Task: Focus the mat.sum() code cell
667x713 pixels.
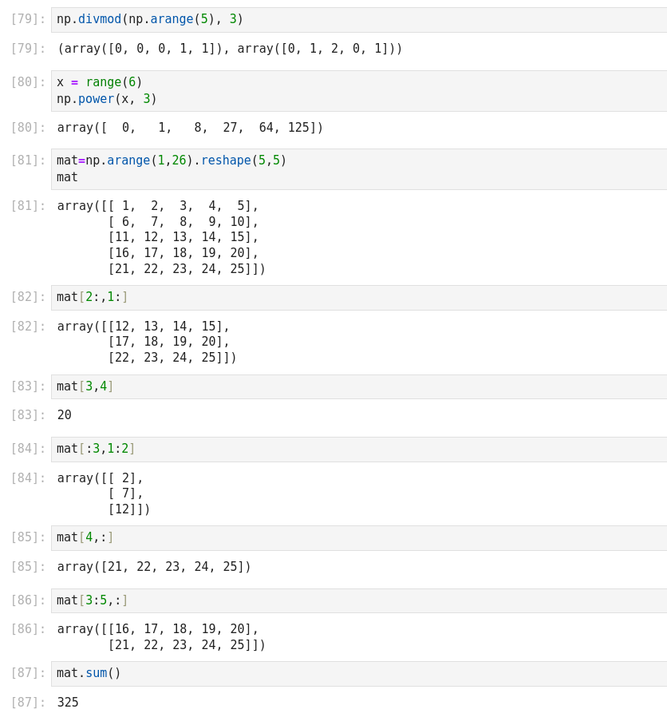Action: [x=359, y=673]
